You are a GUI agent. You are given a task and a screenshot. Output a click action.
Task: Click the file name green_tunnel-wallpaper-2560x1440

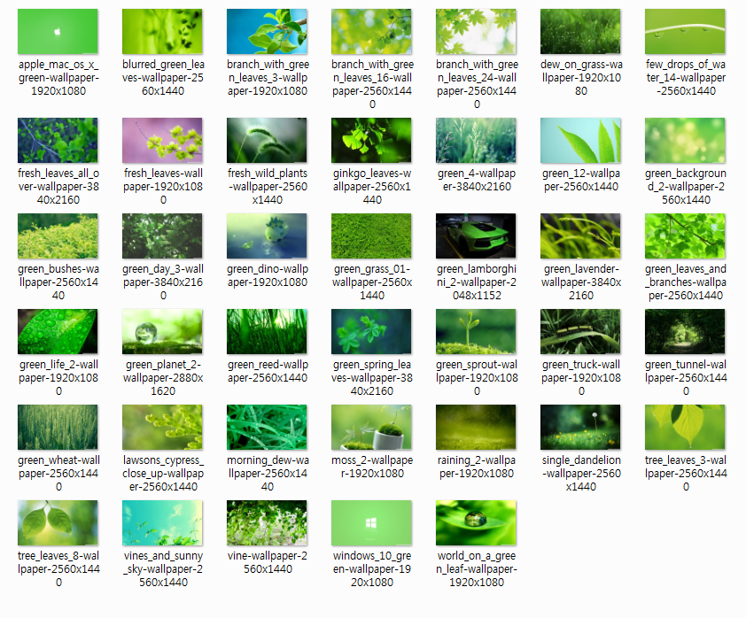(x=686, y=377)
